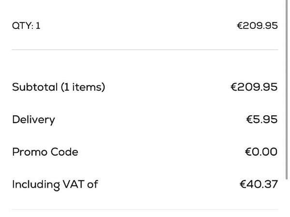Click the Subtotal (1 items) label
290x217 pixels.
pyautogui.click(x=58, y=87)
